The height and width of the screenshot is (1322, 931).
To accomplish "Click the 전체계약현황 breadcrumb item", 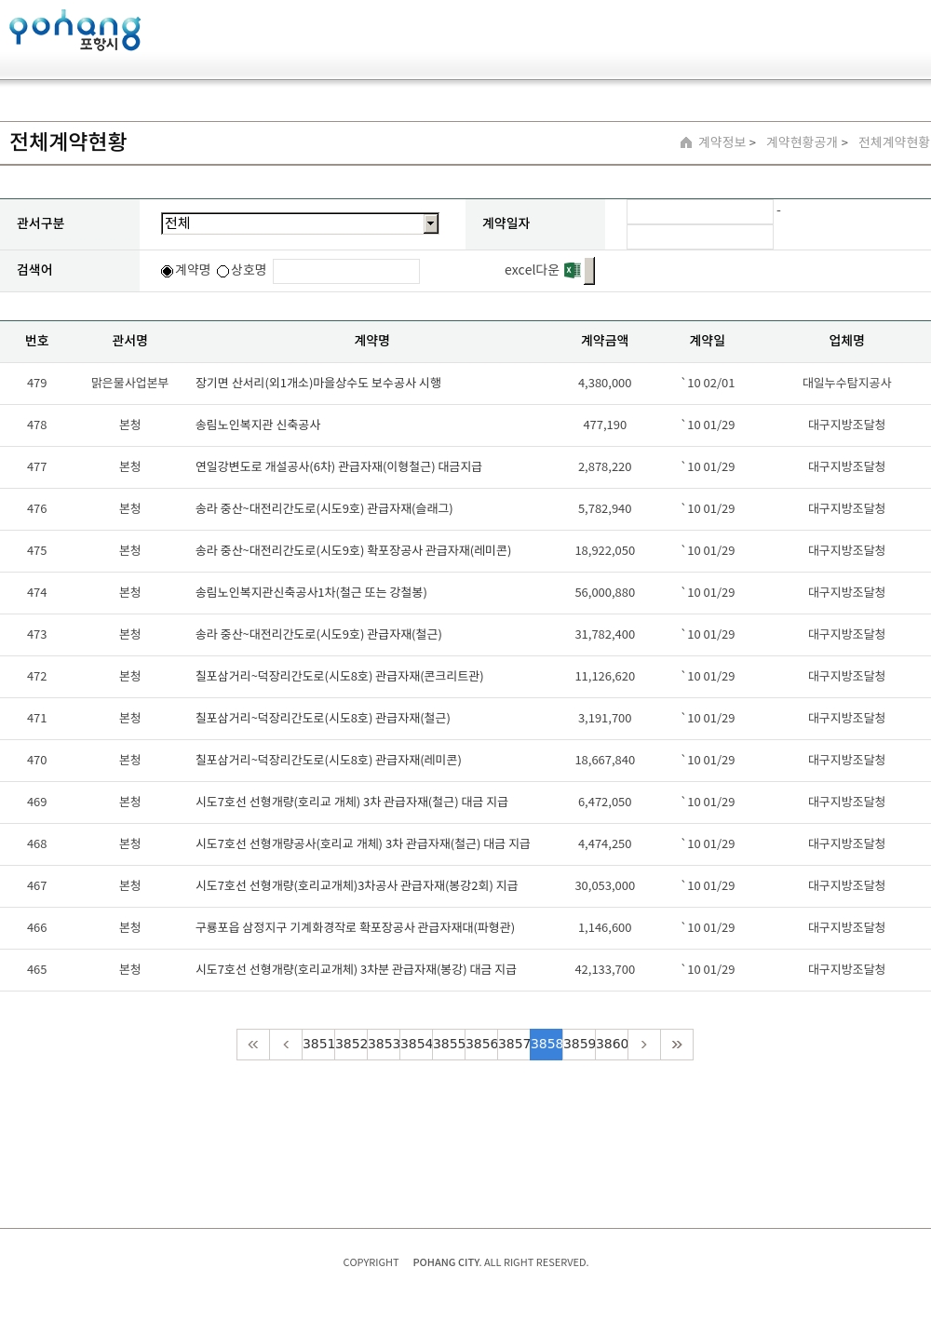I will click(894, 142).
